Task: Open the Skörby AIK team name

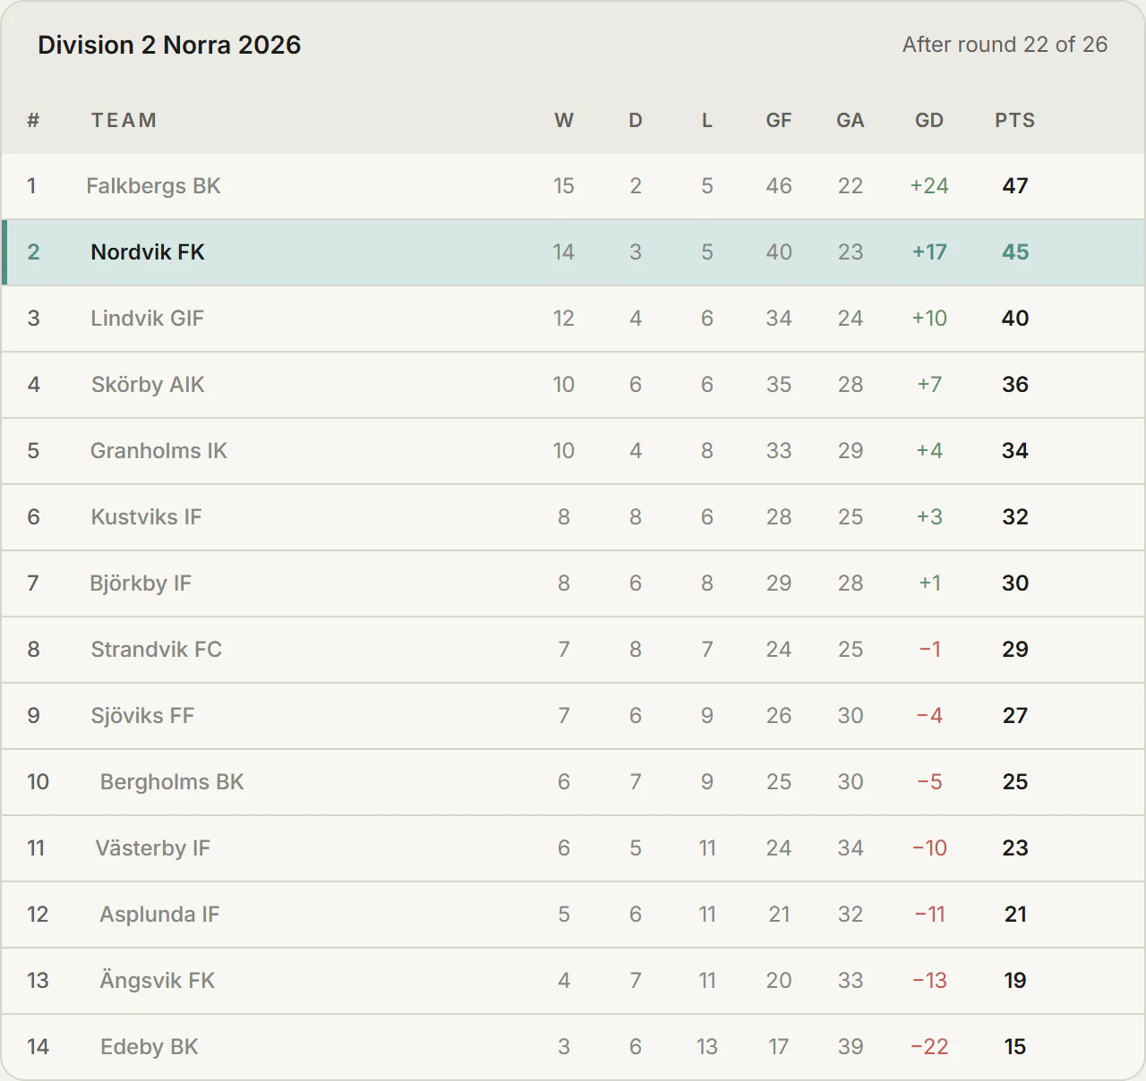Action: click(x=148, y=385)
